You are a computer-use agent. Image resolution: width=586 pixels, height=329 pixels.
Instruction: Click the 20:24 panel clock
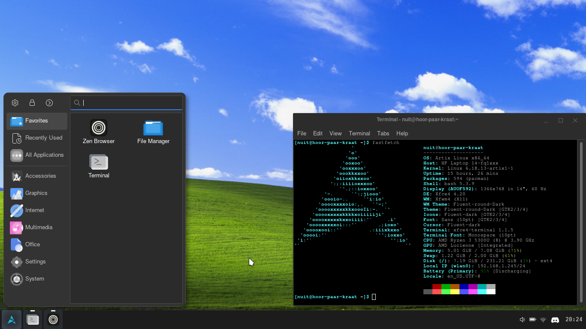click(x=574, y=320)
